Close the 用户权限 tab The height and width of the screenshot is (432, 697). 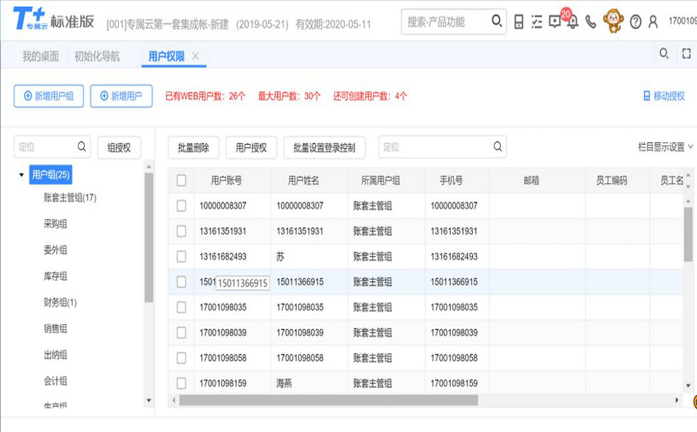pyautogui.click(x=196, y=56)
